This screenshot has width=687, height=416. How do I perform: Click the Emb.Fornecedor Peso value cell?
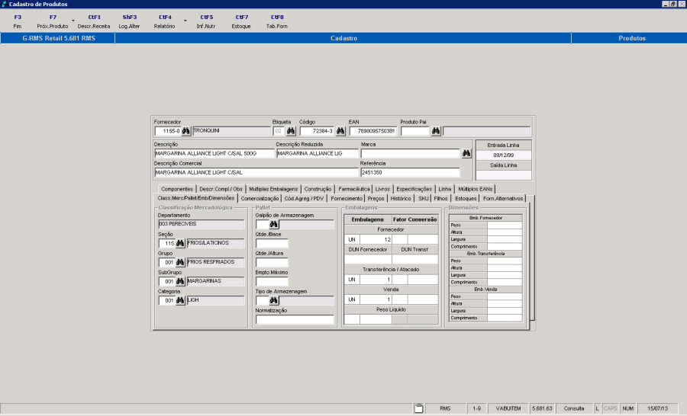[505, 225]
